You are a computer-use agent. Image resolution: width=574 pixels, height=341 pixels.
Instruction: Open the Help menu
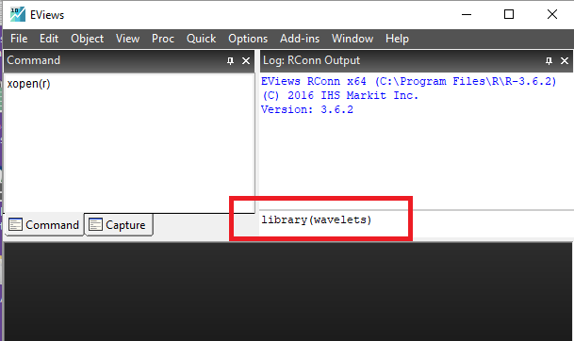pyautogui.click(x=397, y=39)
